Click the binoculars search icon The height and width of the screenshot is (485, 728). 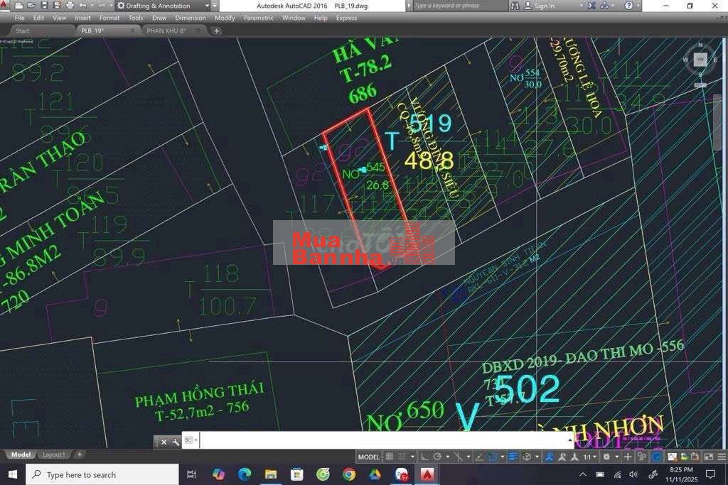click(x=515, y=6)
